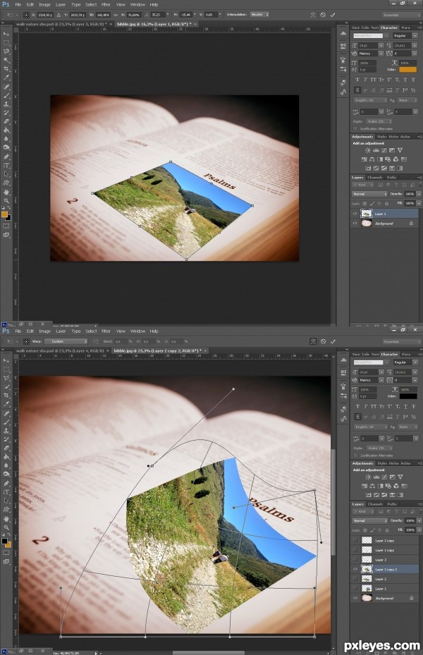This screenshot has width=423, height=655.
Task: Show Layer 3 in bottom window
Action: (x=355, y=559)
